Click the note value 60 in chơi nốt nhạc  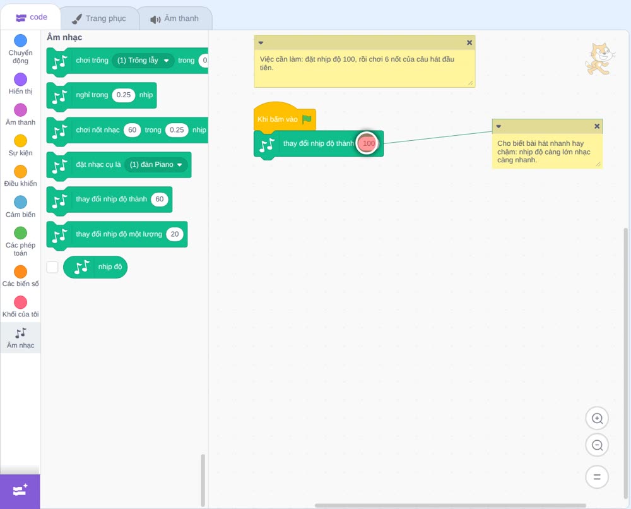point(132,130)
